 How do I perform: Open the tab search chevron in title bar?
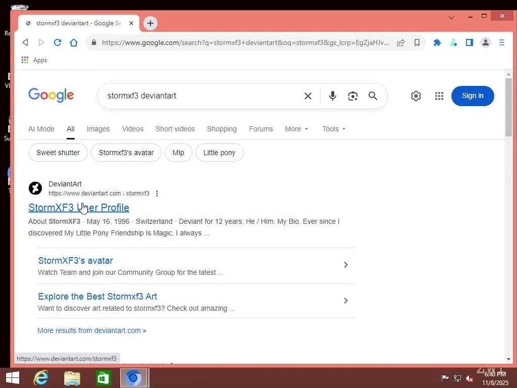coord(451,18)
